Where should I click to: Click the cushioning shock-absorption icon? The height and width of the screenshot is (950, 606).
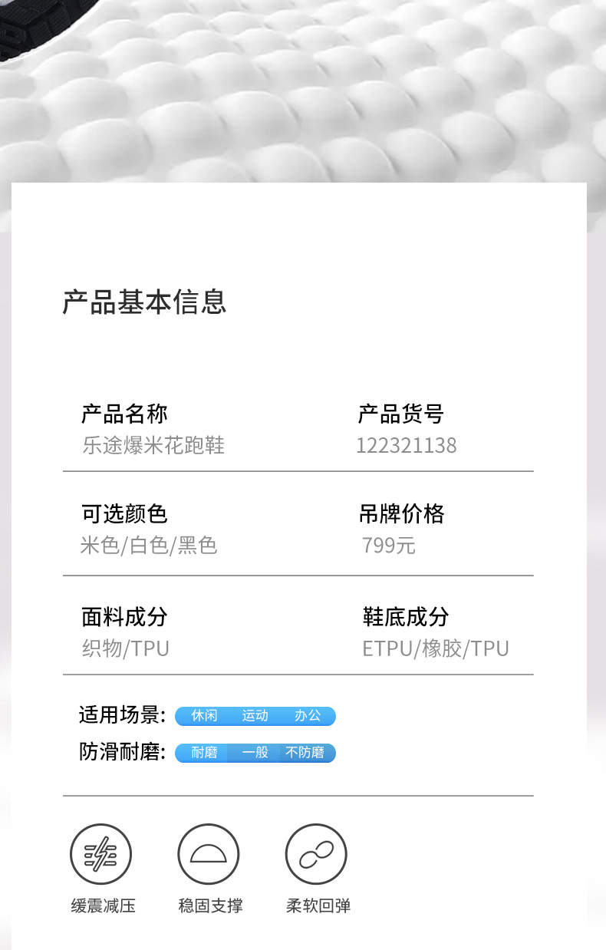click(x=100, y=854)
